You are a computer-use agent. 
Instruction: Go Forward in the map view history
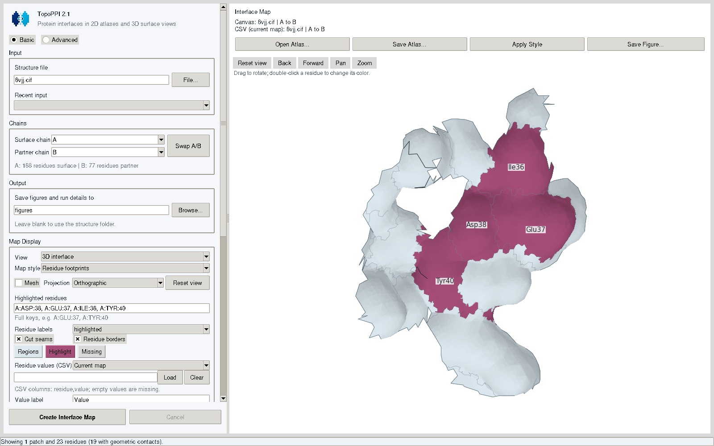coord(313,63)
